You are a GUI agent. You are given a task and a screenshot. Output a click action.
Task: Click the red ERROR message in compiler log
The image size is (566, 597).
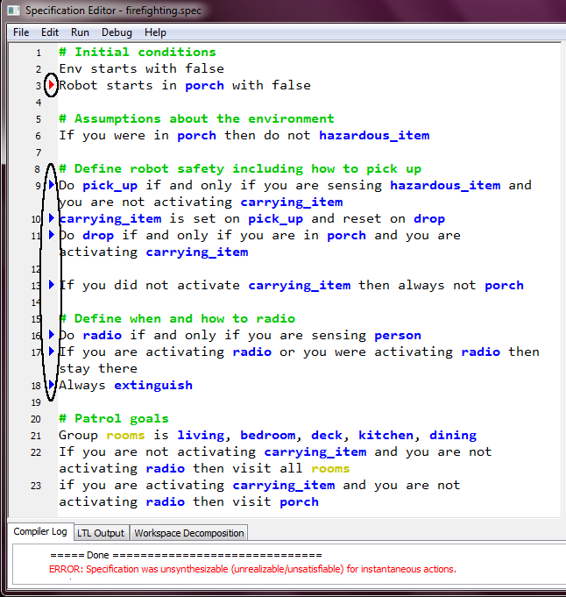click(252, 569)
